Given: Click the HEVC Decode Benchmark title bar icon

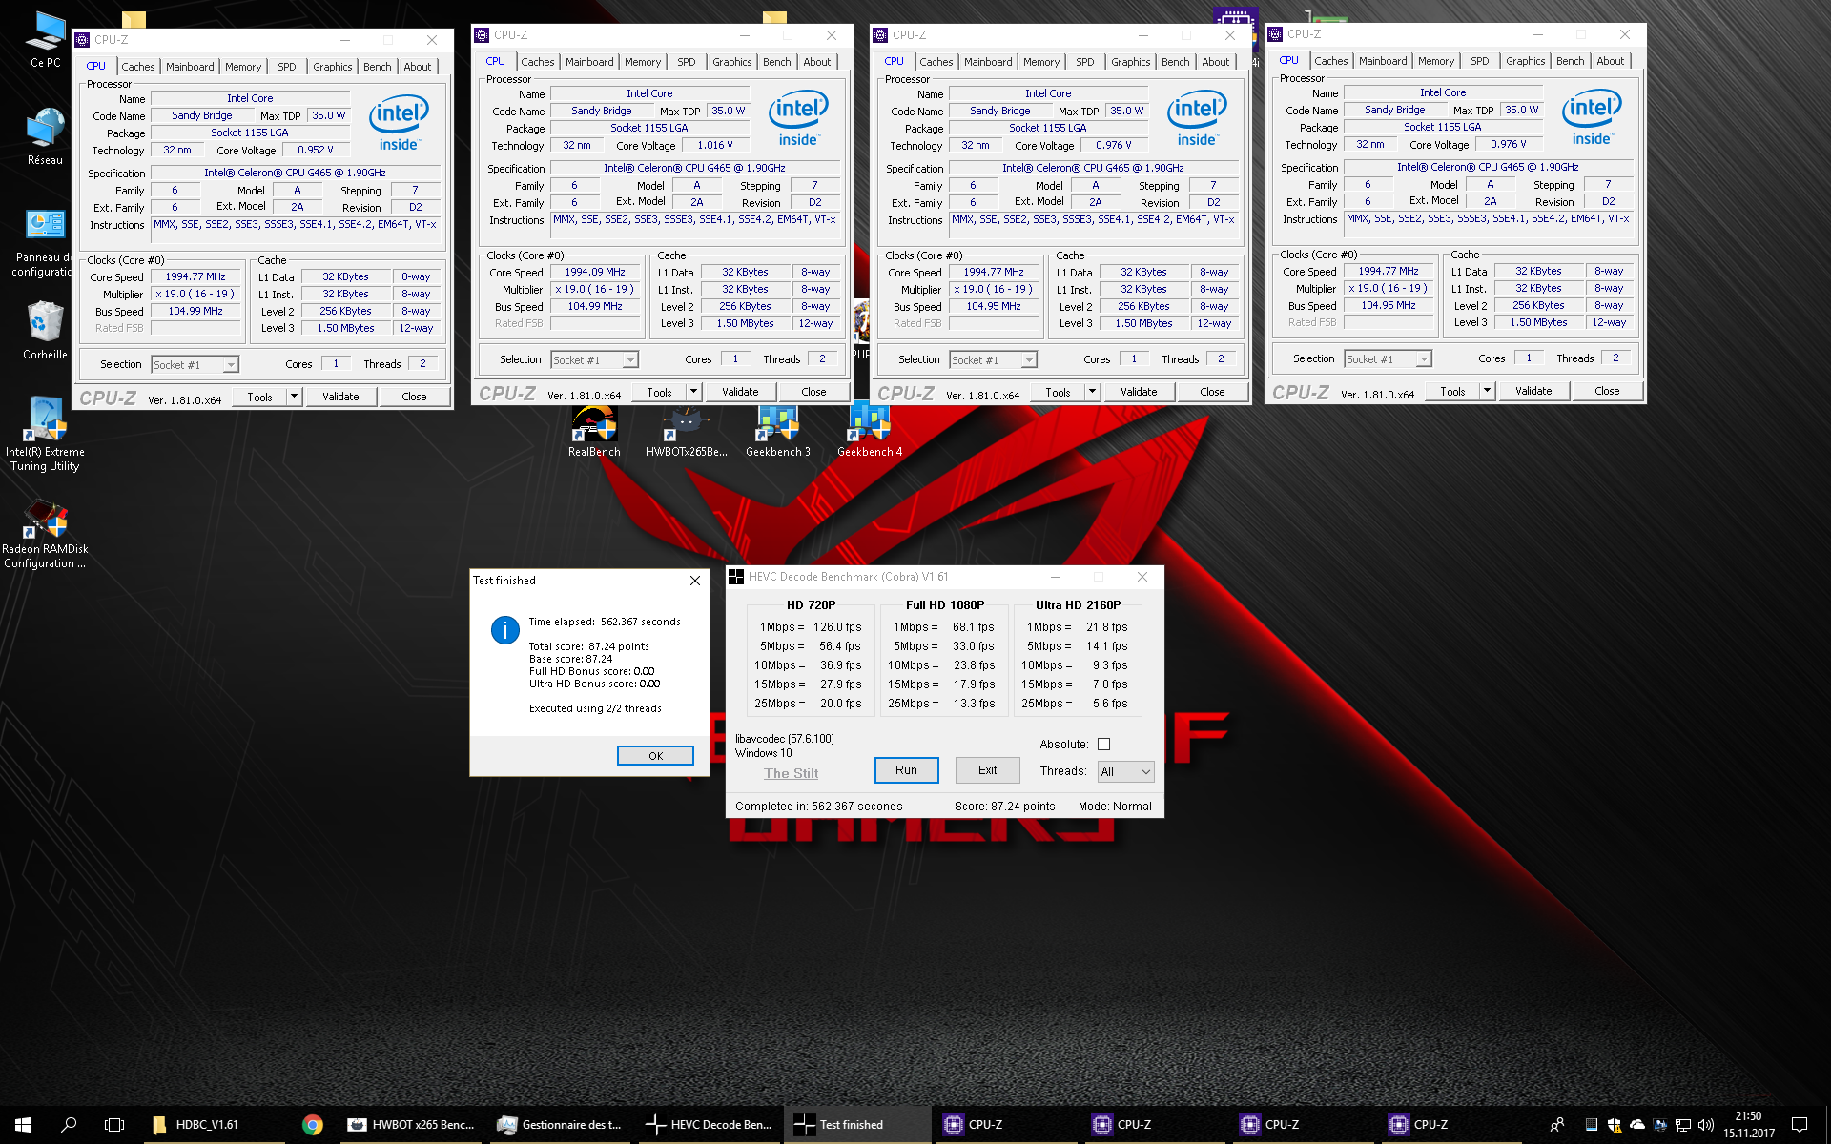Looking at the screenshot, I should click(x=736, y=577).
